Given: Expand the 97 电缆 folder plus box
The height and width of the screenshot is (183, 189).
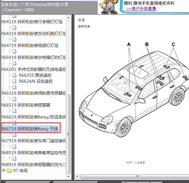Looking at the screenshot, I should (3, 170).
